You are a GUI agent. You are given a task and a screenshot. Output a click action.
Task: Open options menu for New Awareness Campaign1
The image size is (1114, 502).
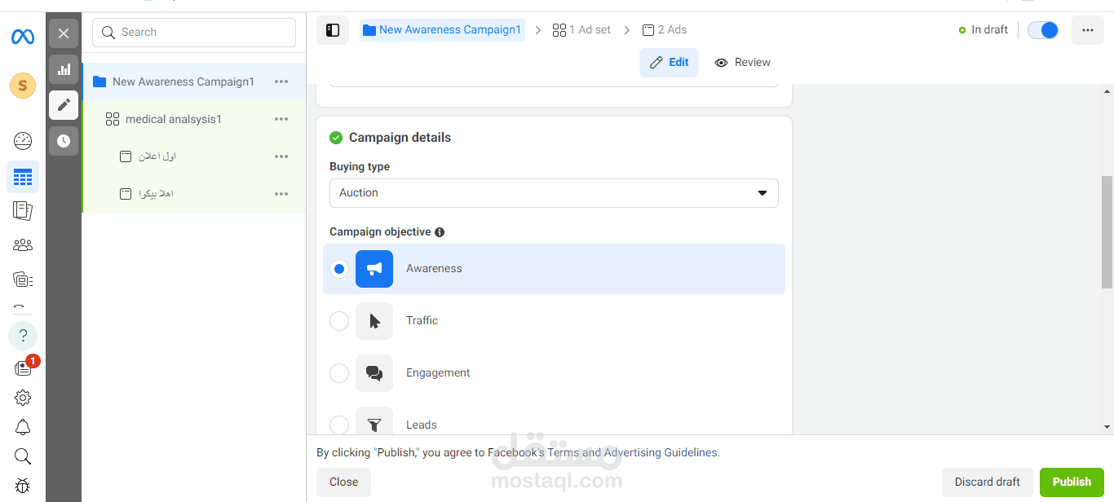tap(281, 81)
